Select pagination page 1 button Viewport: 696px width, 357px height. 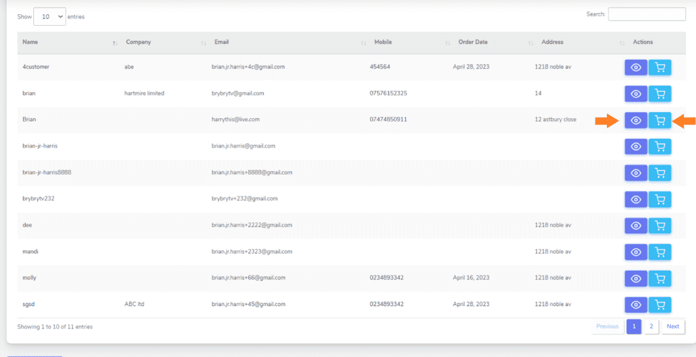[634, 326]
